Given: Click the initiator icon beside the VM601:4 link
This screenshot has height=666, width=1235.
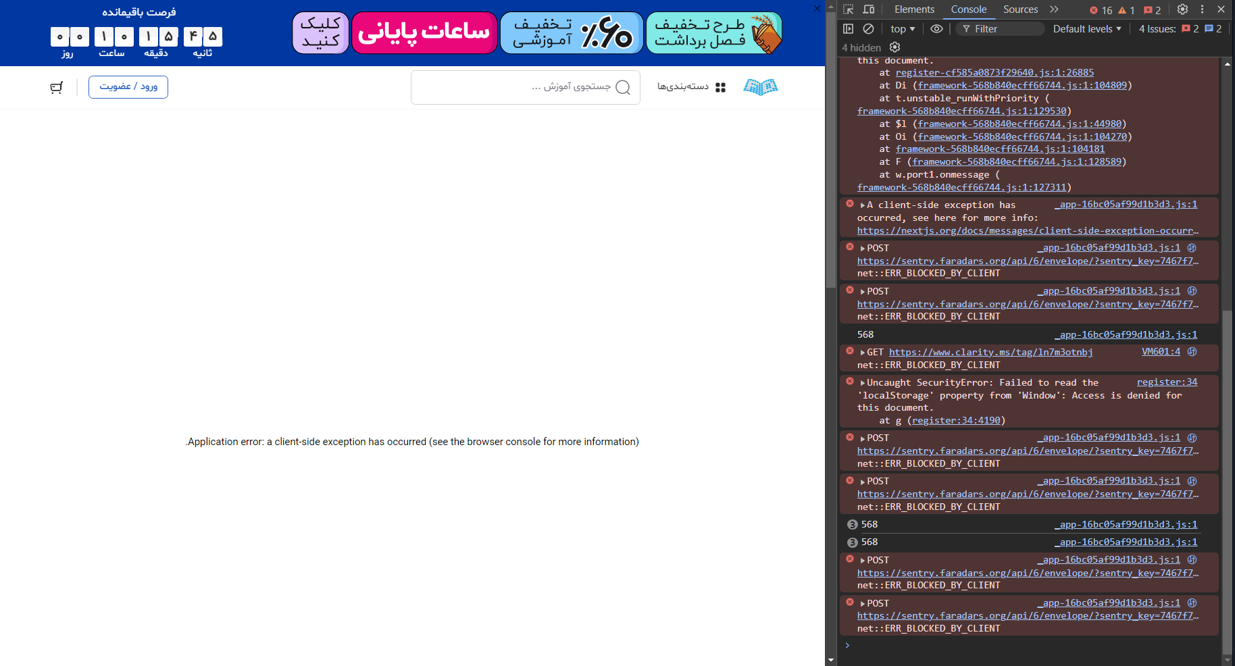Looking at the screenshot, I should pos(1192,351).
